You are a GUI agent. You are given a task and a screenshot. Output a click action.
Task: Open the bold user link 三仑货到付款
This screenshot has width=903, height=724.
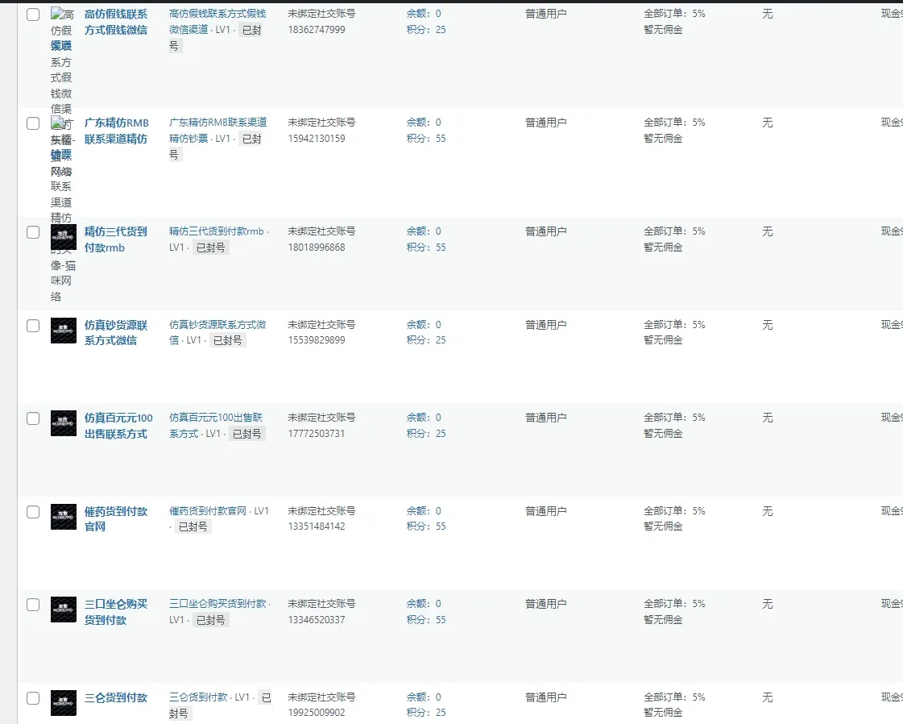coord(116,697)
